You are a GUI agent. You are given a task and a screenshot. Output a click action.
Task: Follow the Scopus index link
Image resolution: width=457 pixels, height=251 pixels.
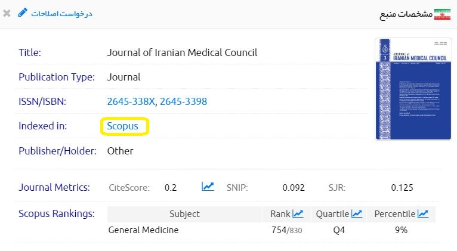click(123, 126)
